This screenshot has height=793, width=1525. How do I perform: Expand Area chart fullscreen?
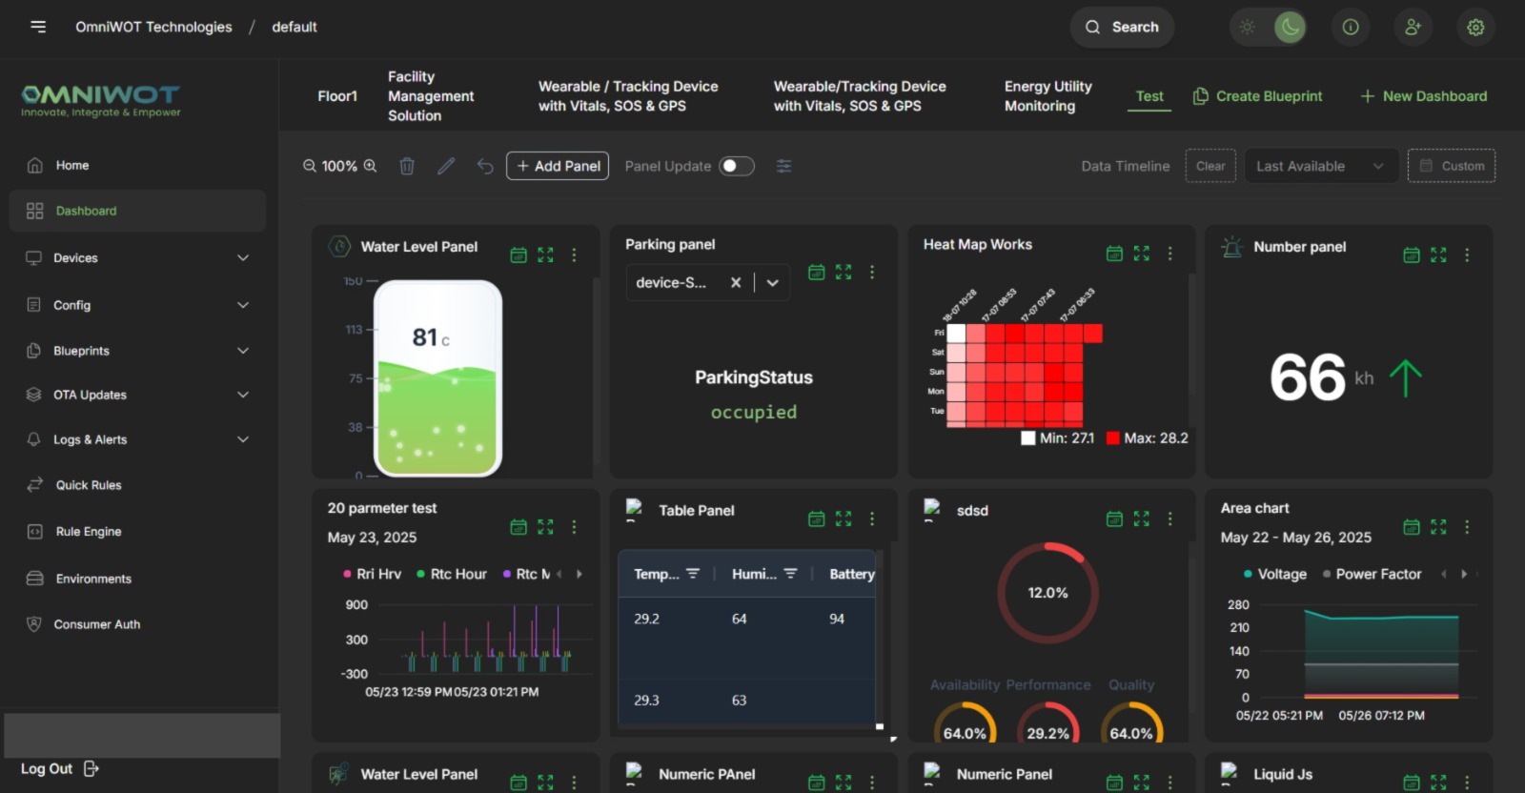(x=1438, y=526)
